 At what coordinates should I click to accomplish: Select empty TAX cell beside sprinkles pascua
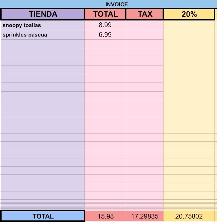click(x=145, y=35)
